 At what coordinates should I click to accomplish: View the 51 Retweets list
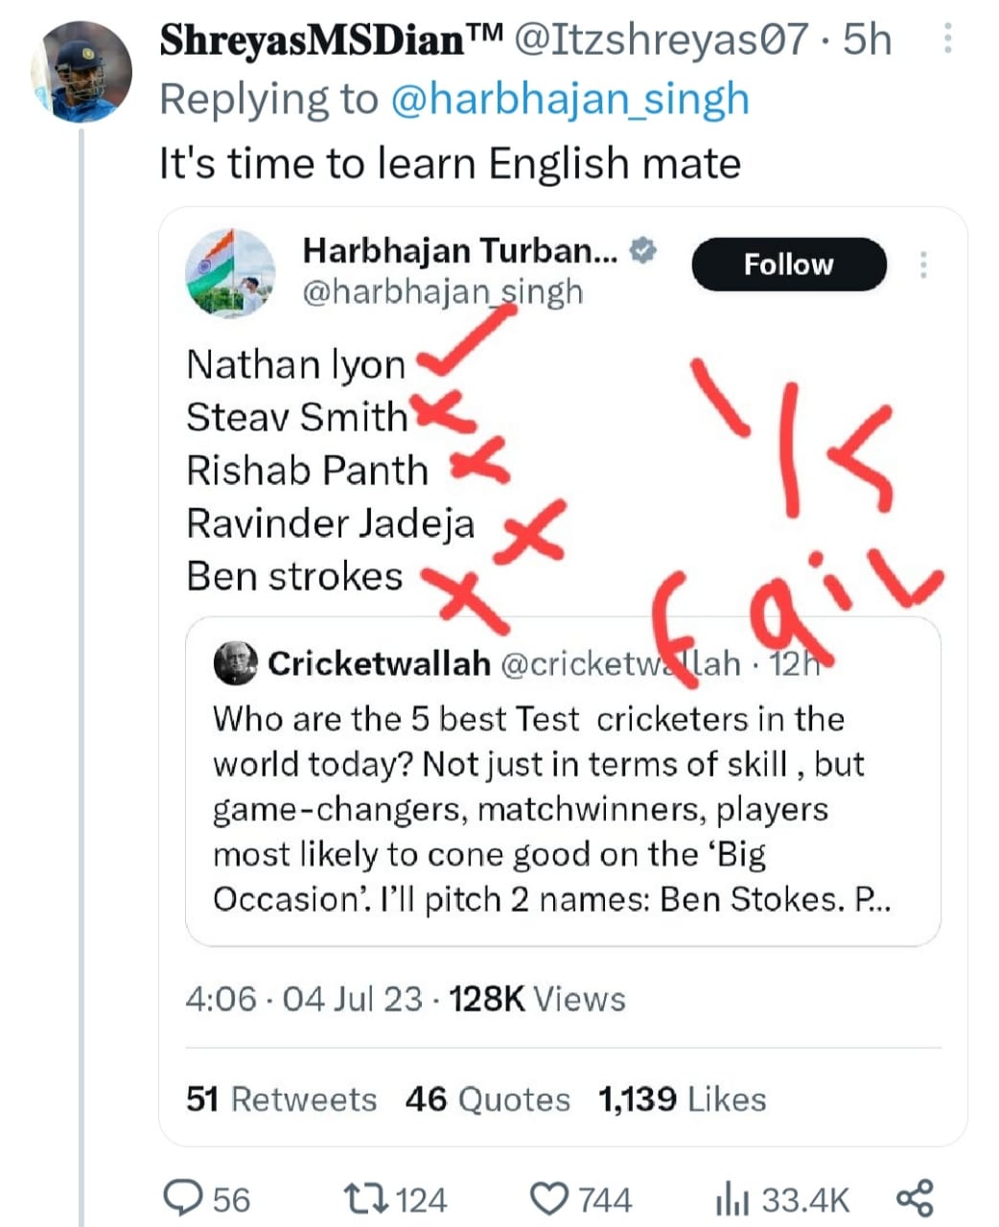[x=281, y=1099]
